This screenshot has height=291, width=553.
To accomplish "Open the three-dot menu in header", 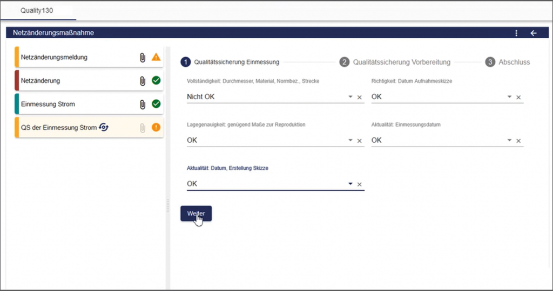I will [516, 33].
